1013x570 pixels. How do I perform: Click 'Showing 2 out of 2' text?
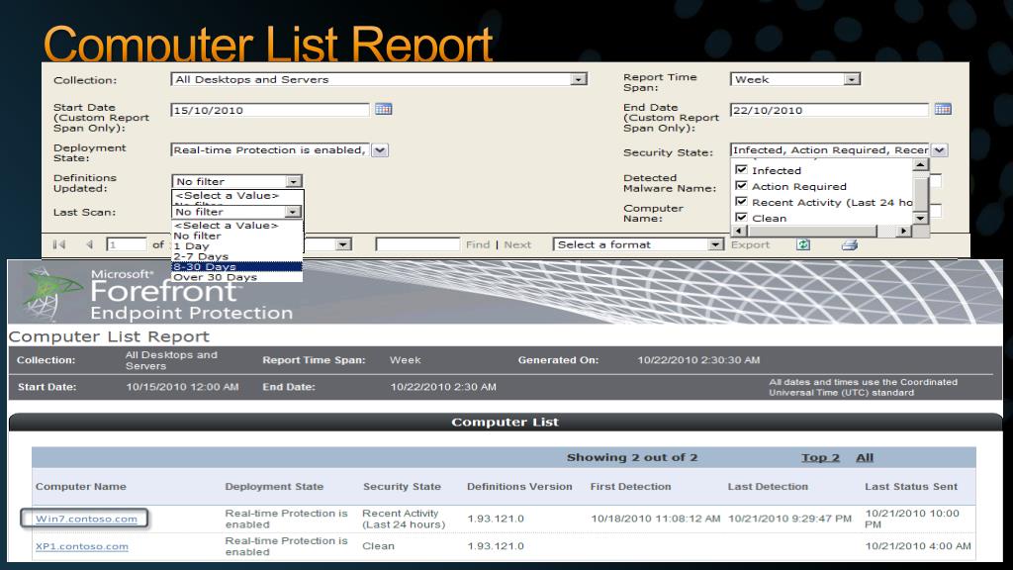[632, 457]
